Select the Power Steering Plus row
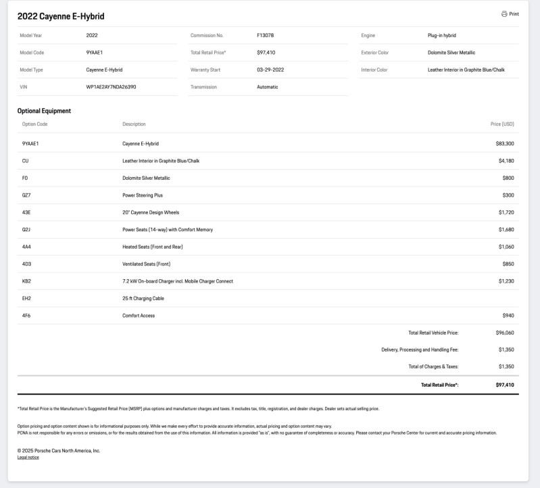 pyautogui.click(x=268, y=195)
